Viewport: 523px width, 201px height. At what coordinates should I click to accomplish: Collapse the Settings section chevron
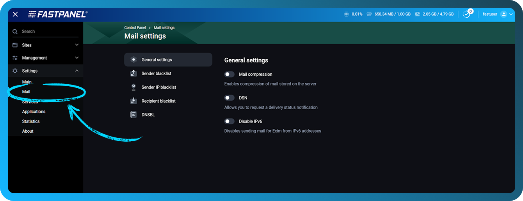click(x=76, y=71)
